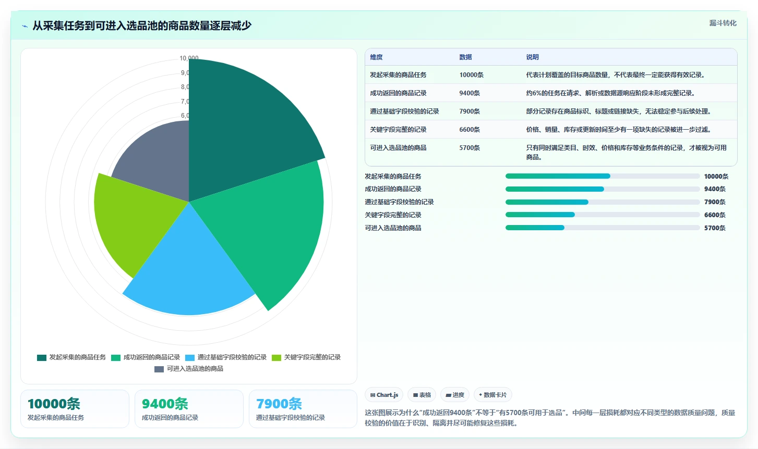Viewport: 758px width, 449px height.
Task: Click the 表格 tag chip
Action: (422, 395)
